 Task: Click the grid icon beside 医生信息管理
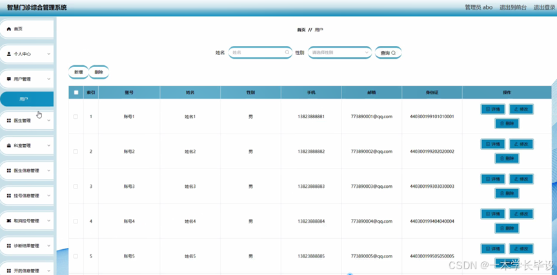click(9, 170)
